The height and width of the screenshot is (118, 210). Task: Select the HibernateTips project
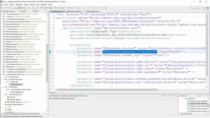click(12, 29)
